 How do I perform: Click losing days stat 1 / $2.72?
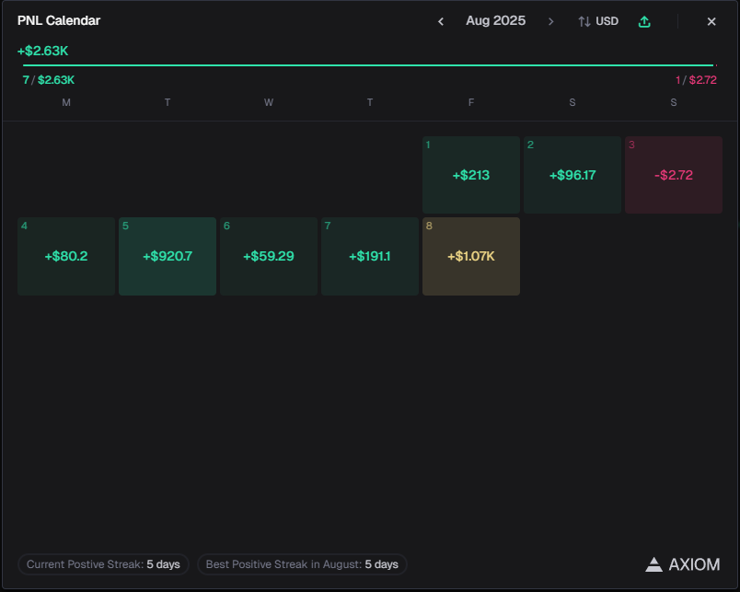pos(696,80)
